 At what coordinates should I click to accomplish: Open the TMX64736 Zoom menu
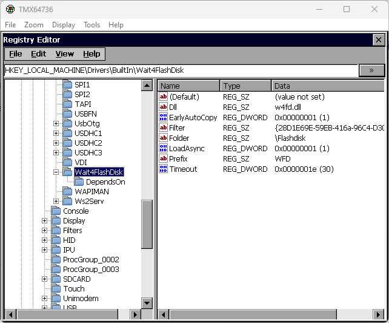pyautogui.click(x=34, y=25)
